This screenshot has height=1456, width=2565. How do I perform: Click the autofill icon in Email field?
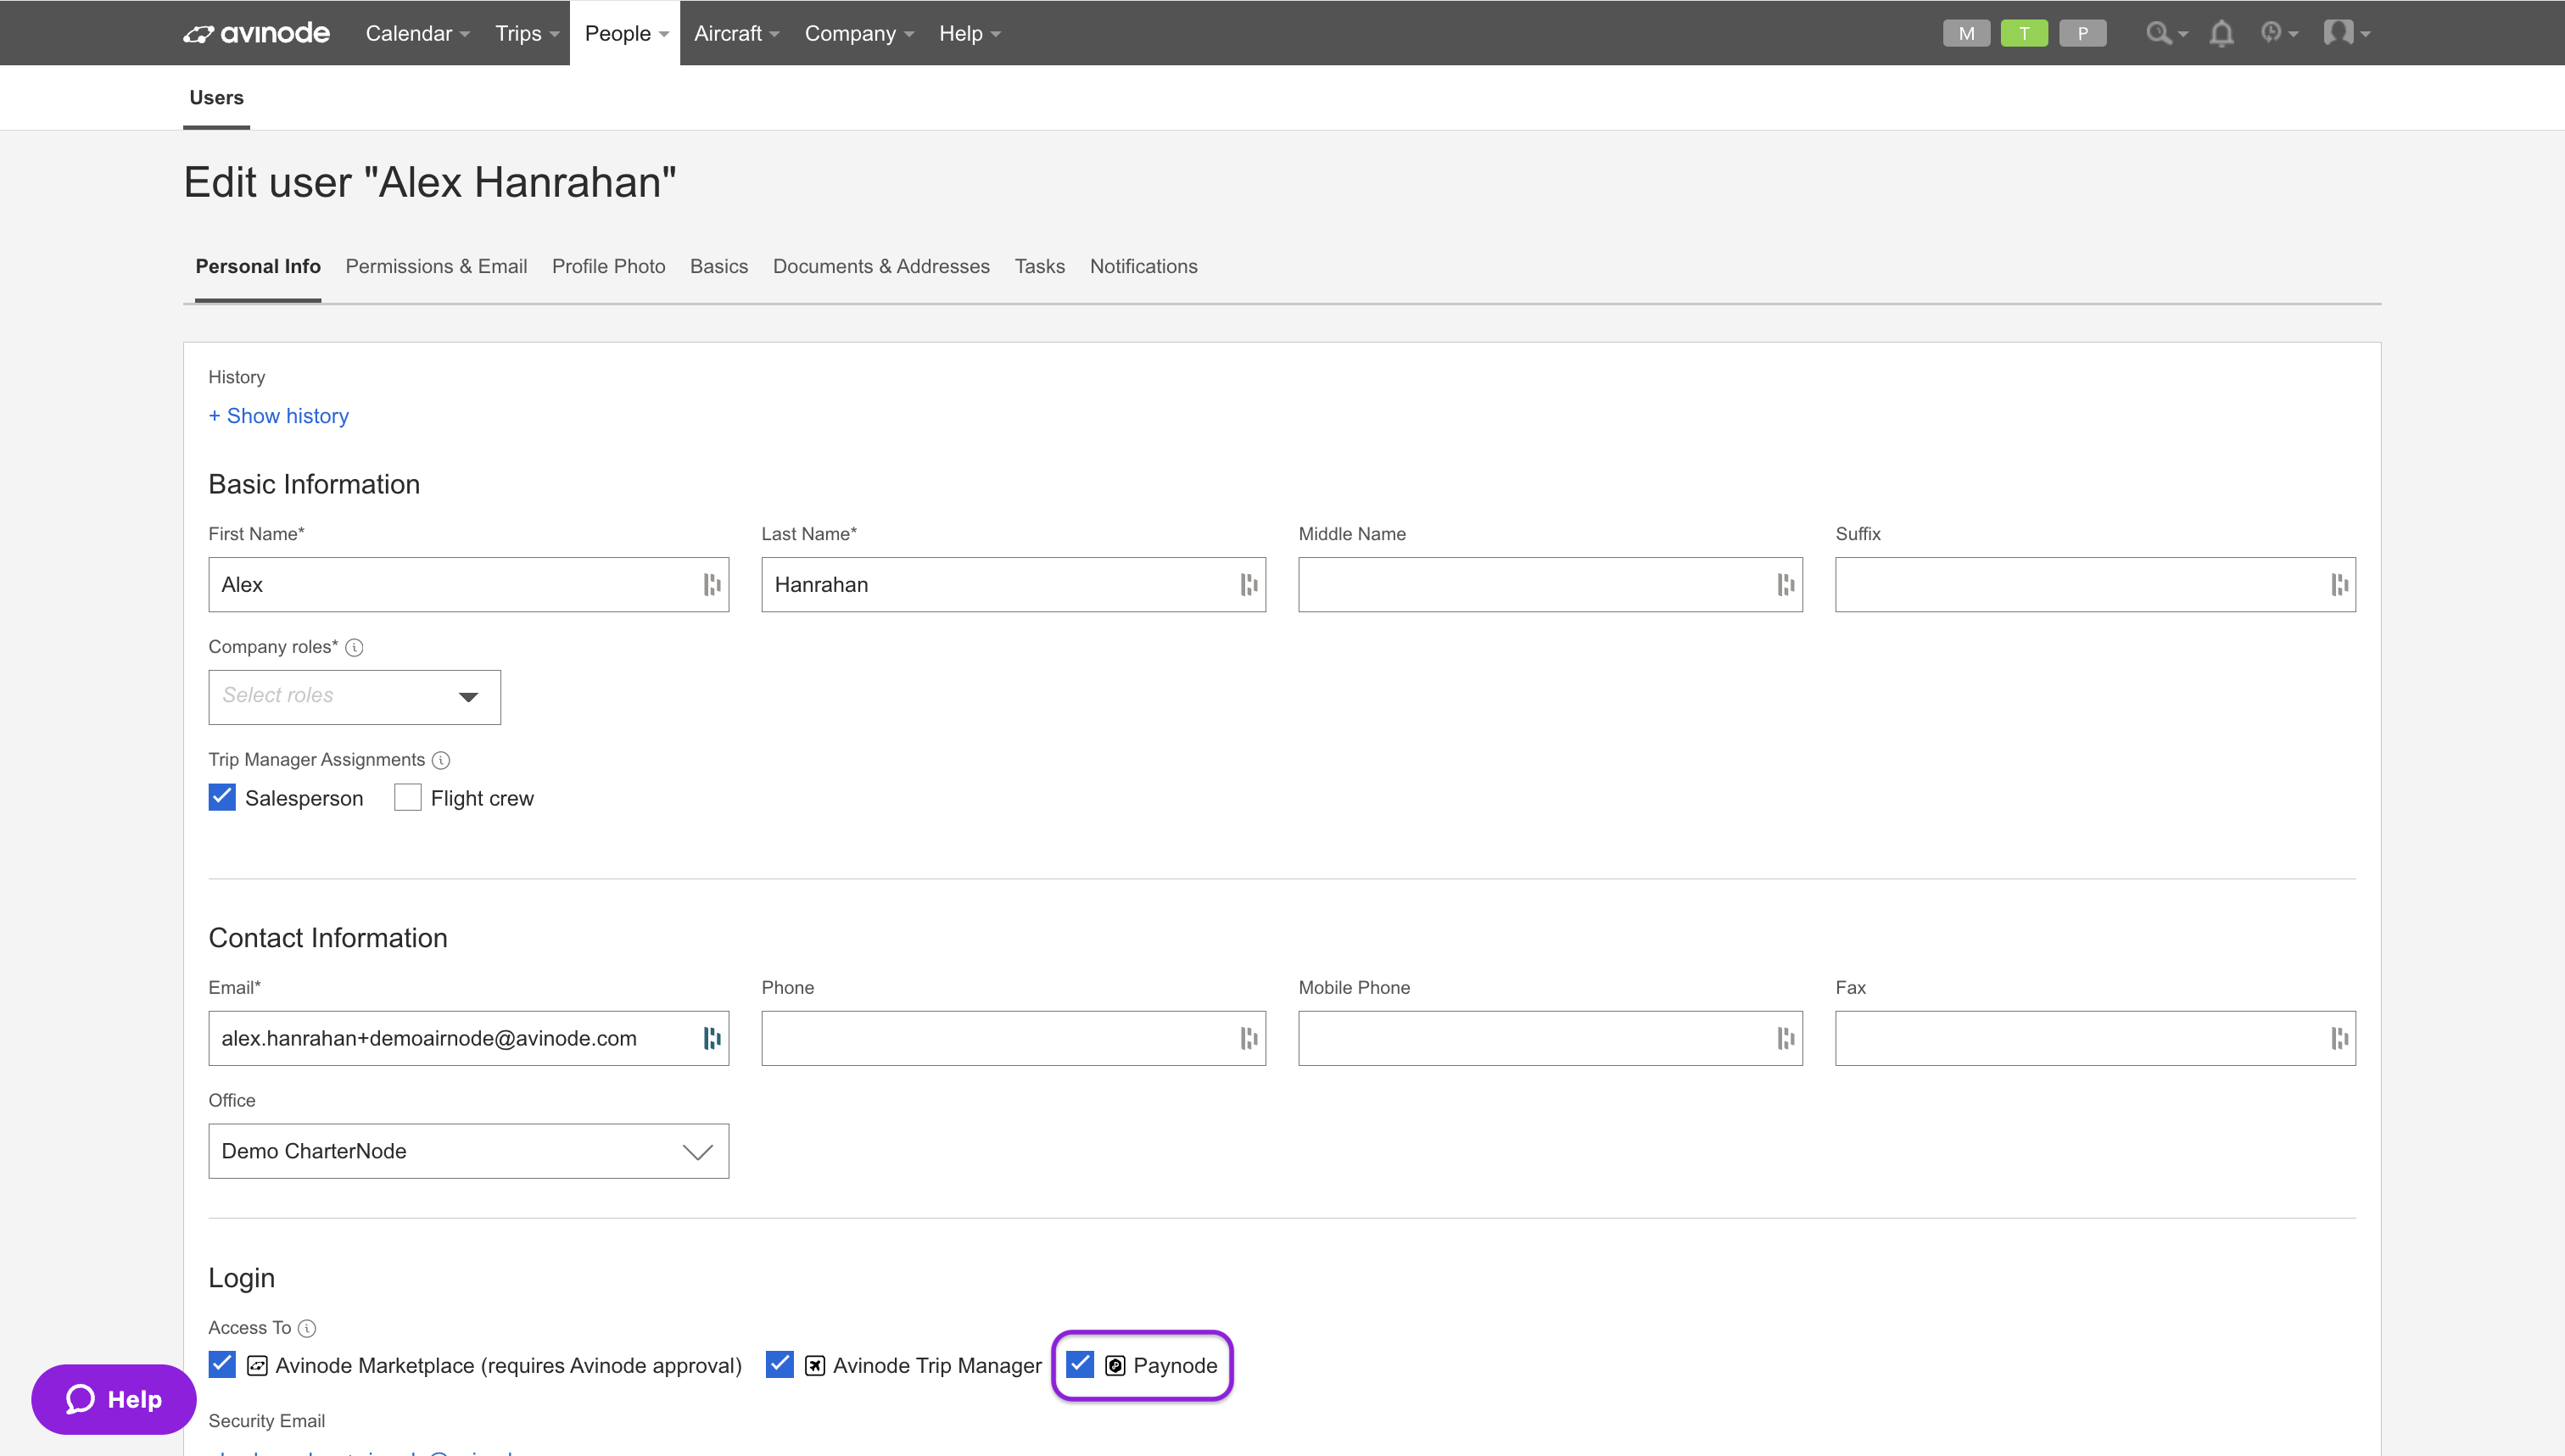[x=712, y=1038]
